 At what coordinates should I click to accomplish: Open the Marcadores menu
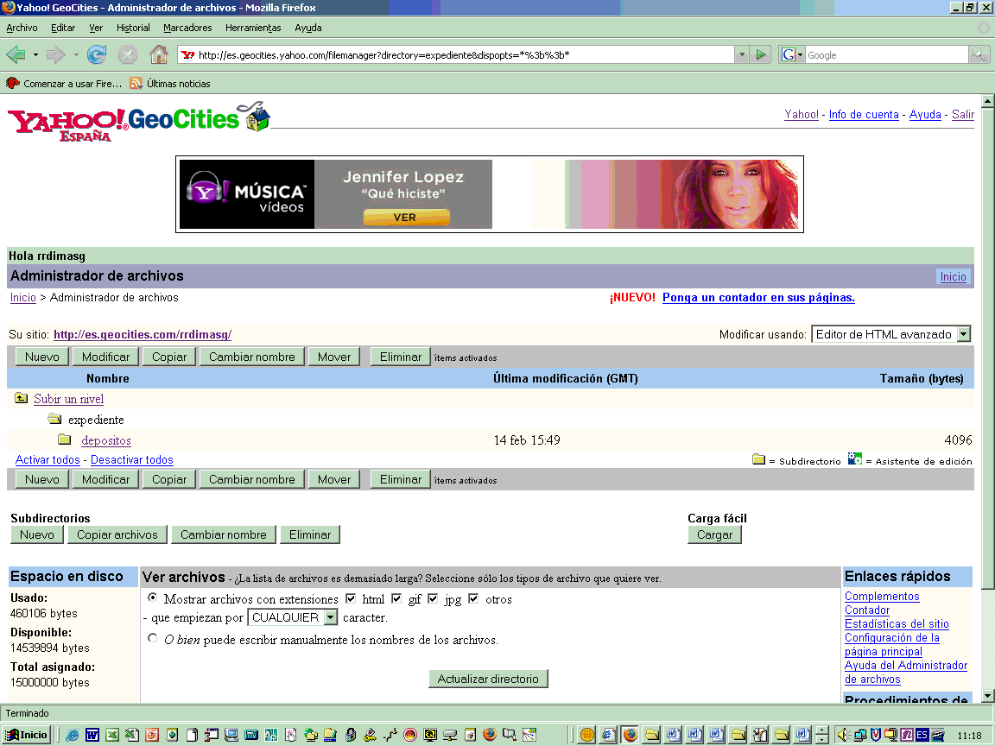point(187,28)
